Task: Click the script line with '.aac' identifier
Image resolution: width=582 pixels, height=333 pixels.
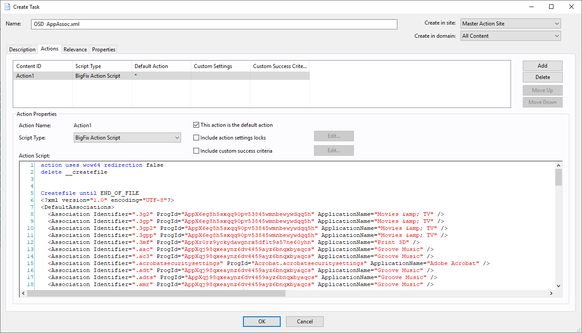Action: (x=241, y=249)
